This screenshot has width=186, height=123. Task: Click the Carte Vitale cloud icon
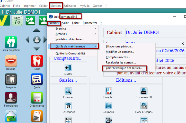tap(11, 116)
